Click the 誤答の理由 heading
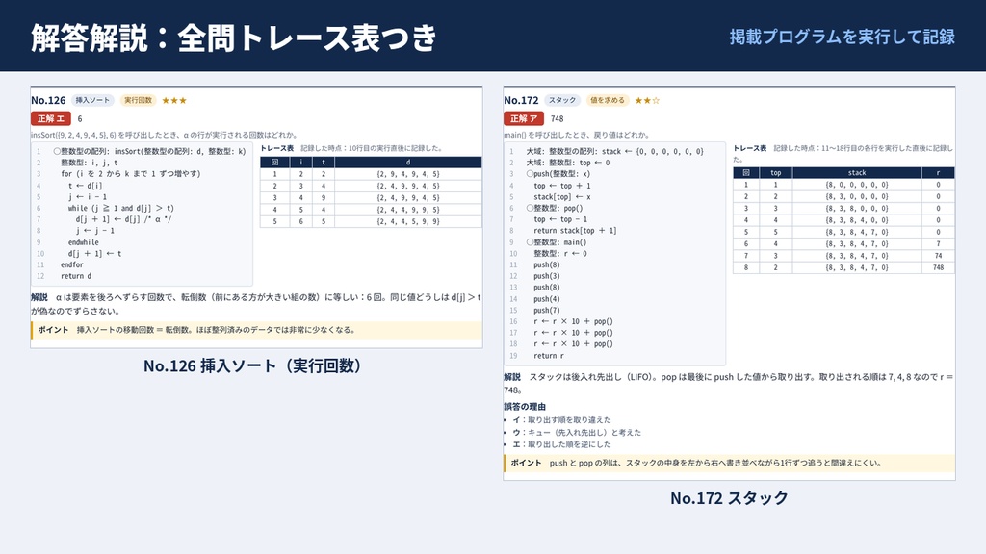Viewport: 986px width, 554px height. coord(525,407)
